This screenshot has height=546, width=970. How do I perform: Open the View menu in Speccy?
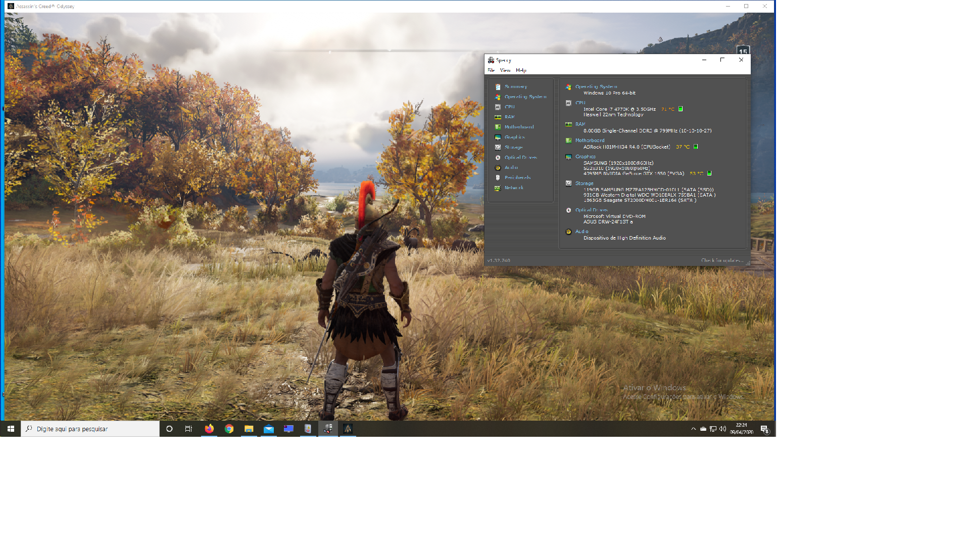pyautogui.click(x=505, y=70)
